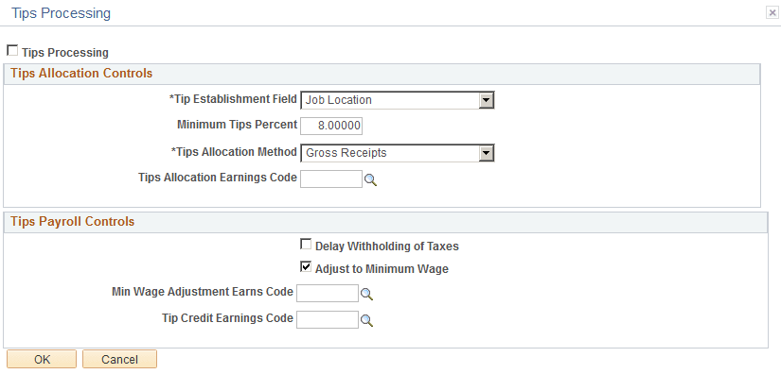
Task: Open lookup for Tips Allocation Earnings Code
Action: coord(370,179)
